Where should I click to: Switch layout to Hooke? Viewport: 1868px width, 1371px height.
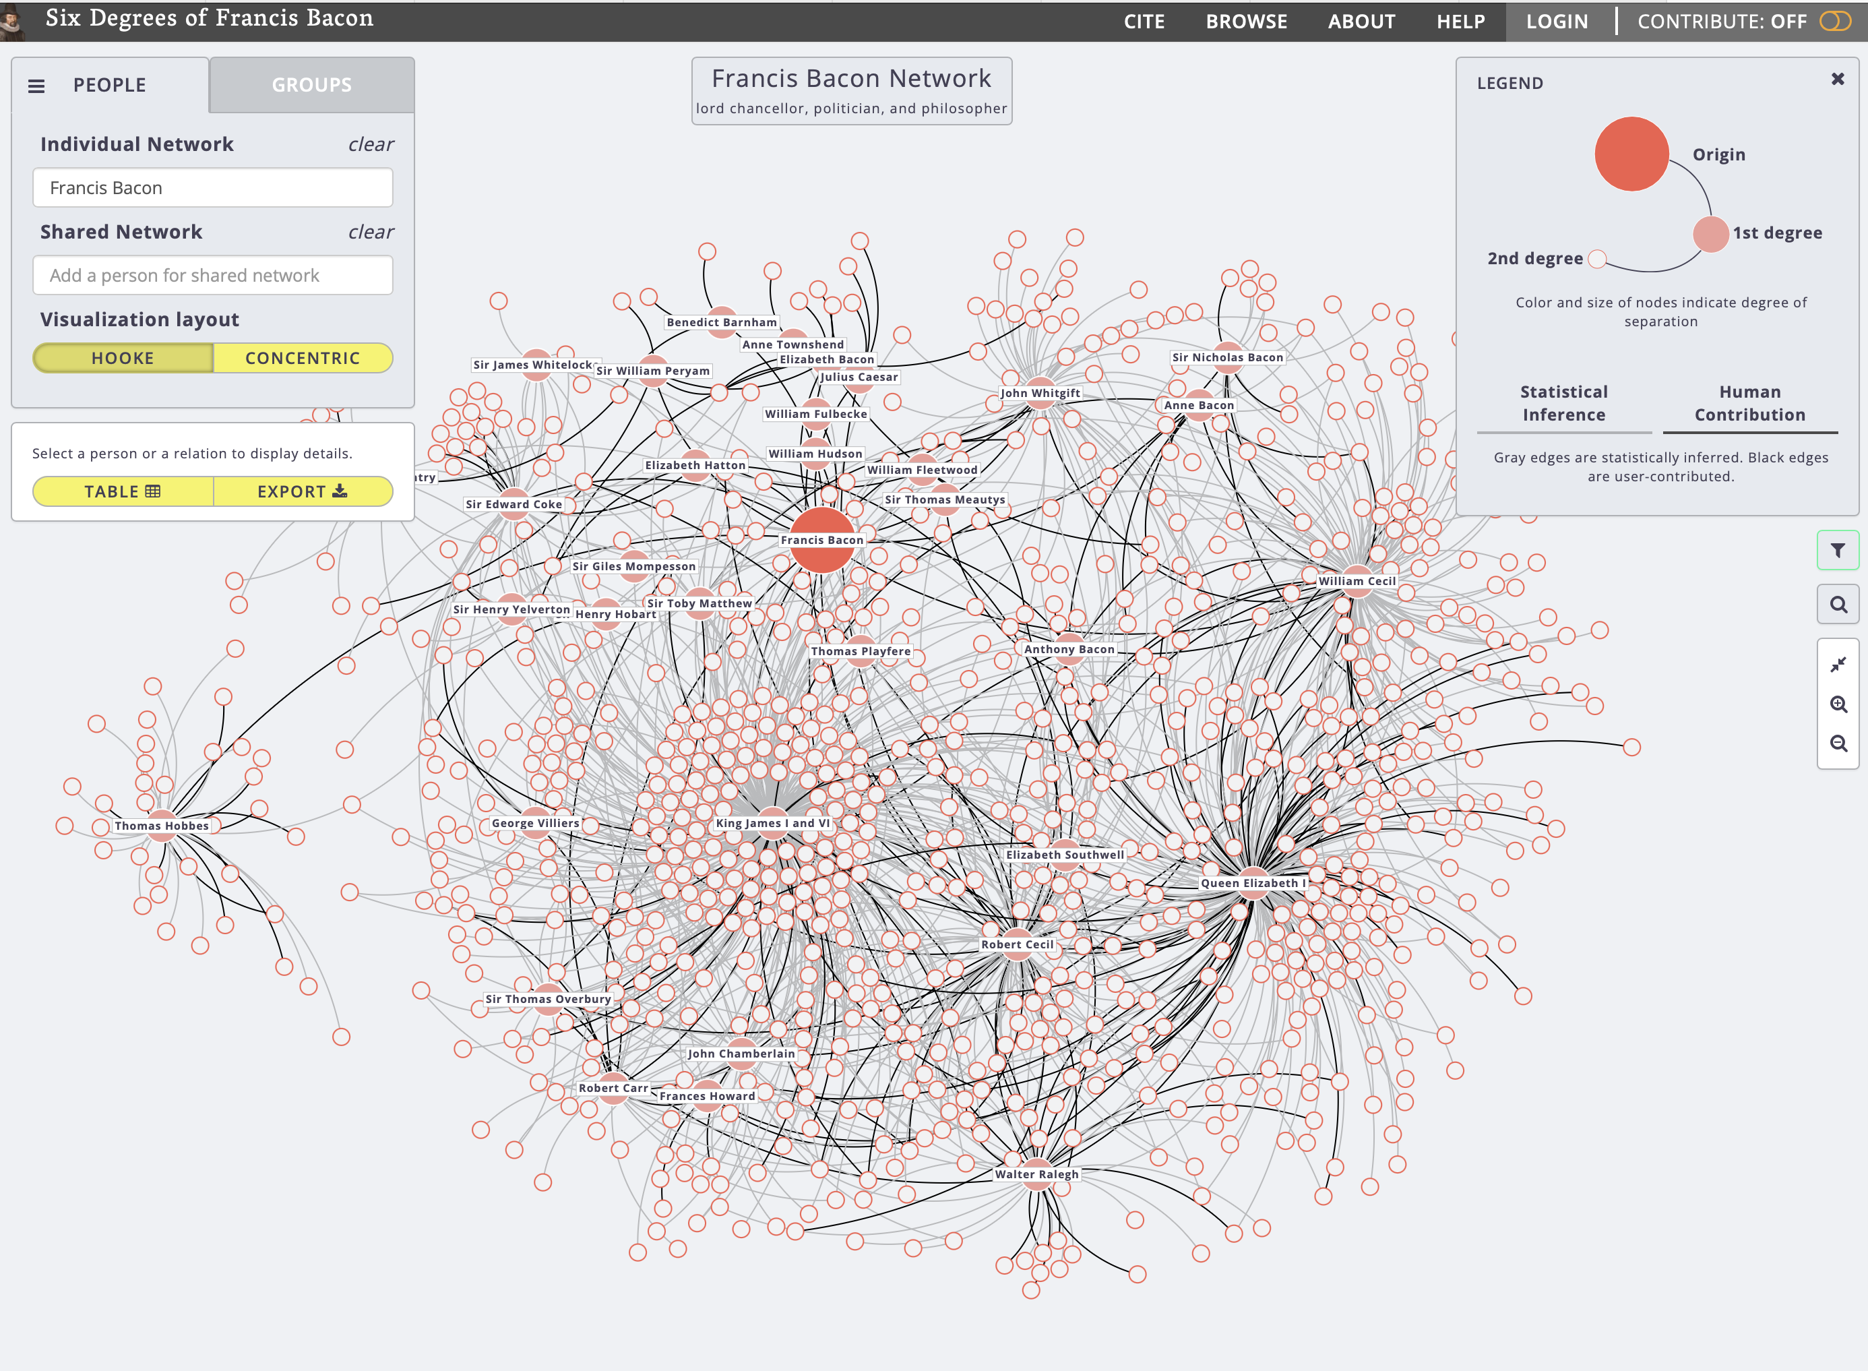click(123, 359)
